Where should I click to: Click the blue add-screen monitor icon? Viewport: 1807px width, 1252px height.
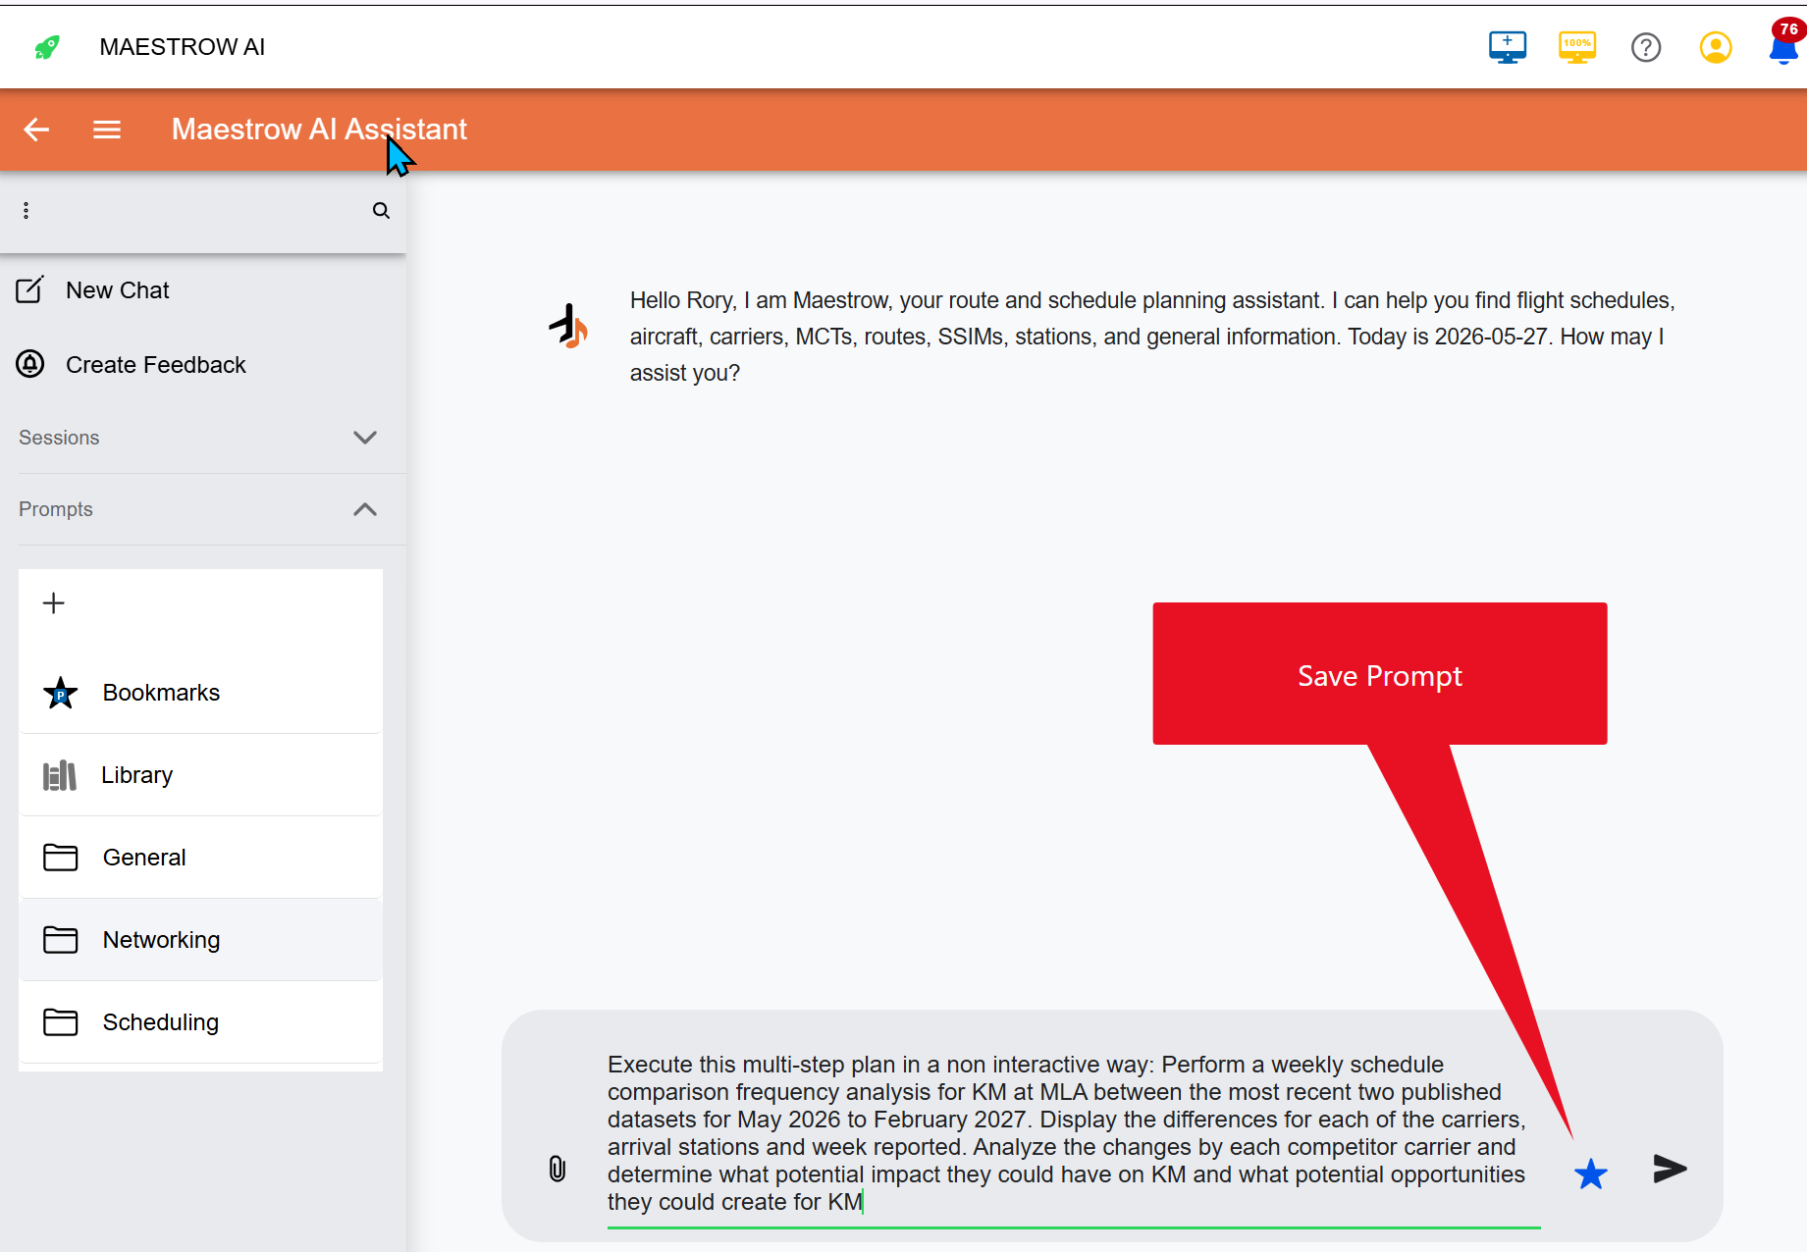(1508, 47)
